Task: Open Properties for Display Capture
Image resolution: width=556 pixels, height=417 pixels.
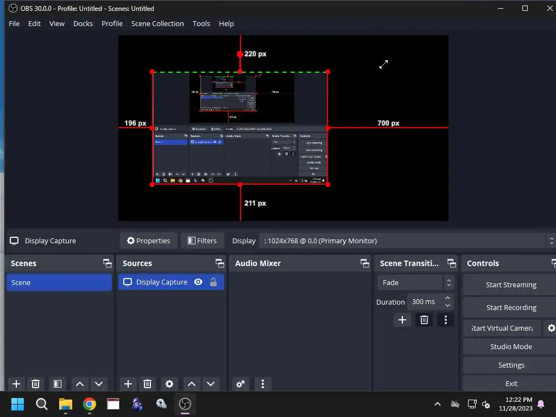Action: coord(149,241)
